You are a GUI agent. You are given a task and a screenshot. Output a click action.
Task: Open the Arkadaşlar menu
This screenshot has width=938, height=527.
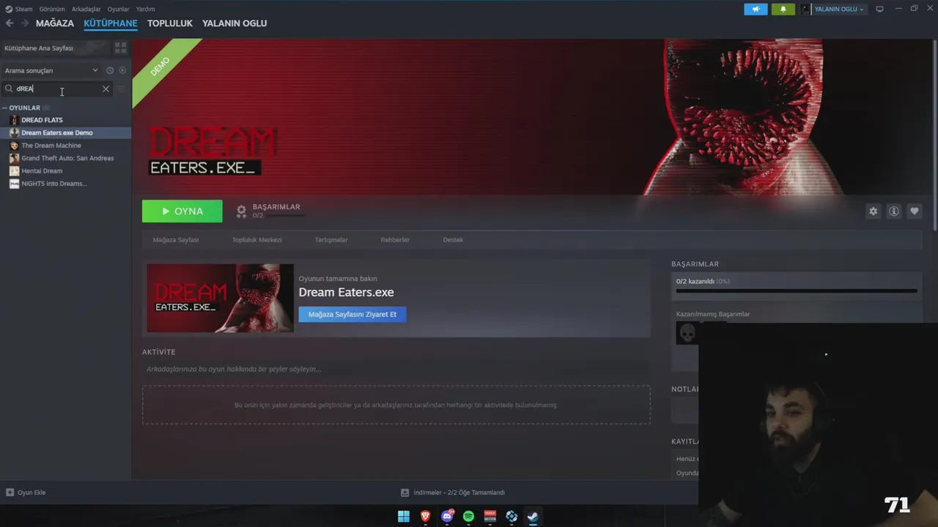86,9
